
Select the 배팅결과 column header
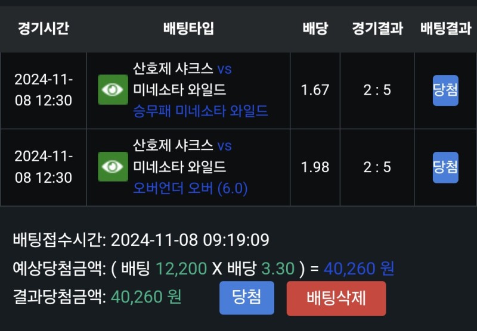[x=445, y=29]
